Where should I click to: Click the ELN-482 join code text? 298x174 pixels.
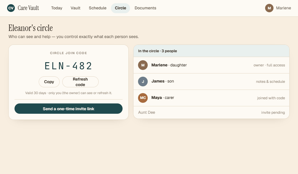[68, 66]
